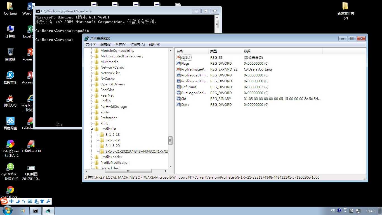Click the 19:43 taskbar clock
The width and height of the screenshot is (382, 215).
click(x=370, y=211)
